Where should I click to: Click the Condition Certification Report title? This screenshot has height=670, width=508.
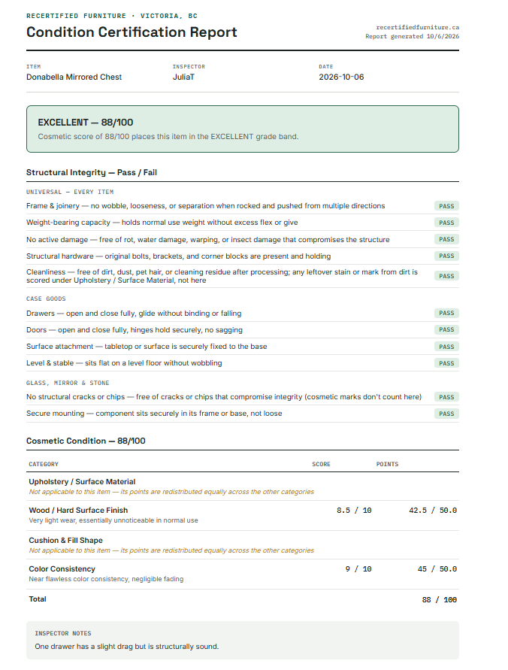click(132, 32)
